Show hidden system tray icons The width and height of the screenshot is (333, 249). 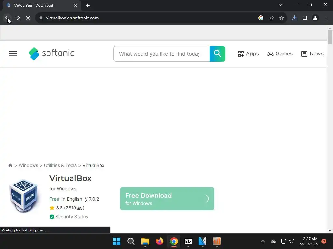point(263,241)
